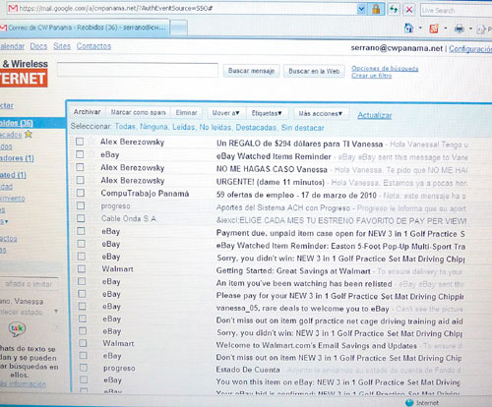Viewport: 492px width, 407px height.
Task: Open the Más acciones dropdown
Action: (x=320, y=114)
